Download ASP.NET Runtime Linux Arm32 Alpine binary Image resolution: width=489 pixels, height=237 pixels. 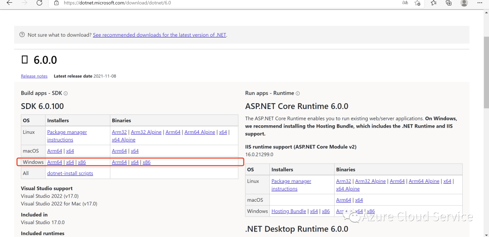tap(370, 181)
